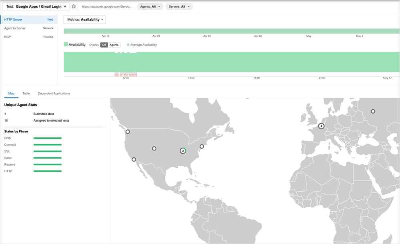Open the Dependent Applications tab
Image resolution: width=400 pixels, height=244 pixels.
point(54,93)
